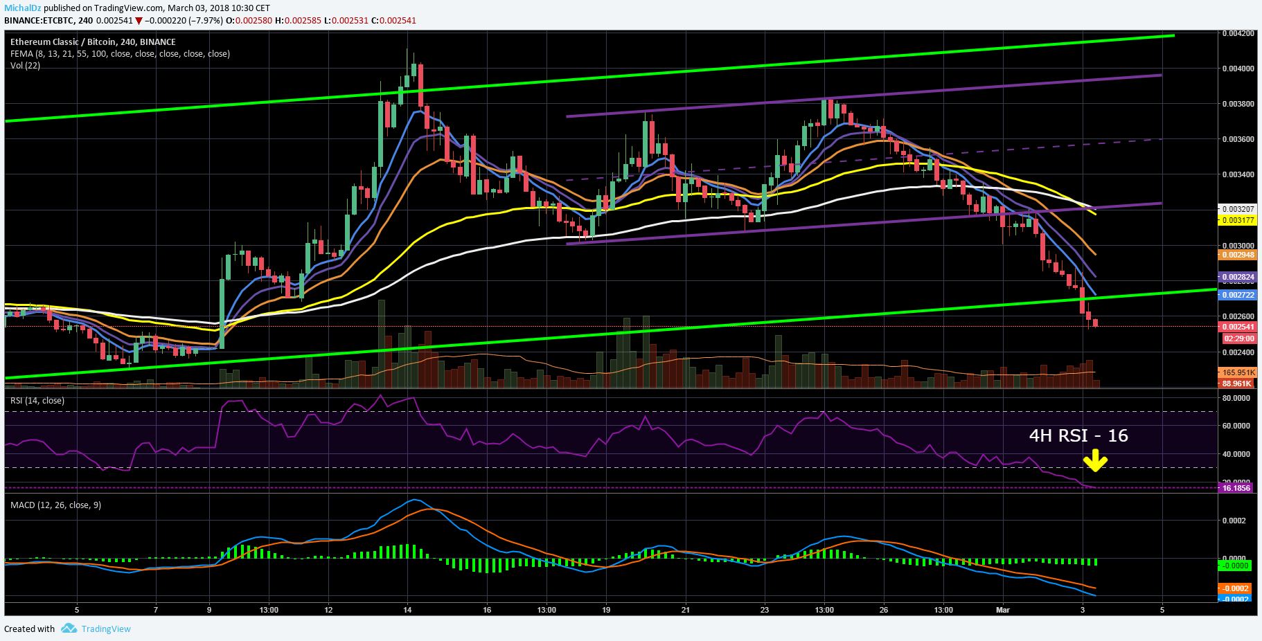Image resolution: width=1262 pixels, height=641 pixels.
Task: Click the countdown timer label 02:29:00
Action: (x=1238, y=338)
